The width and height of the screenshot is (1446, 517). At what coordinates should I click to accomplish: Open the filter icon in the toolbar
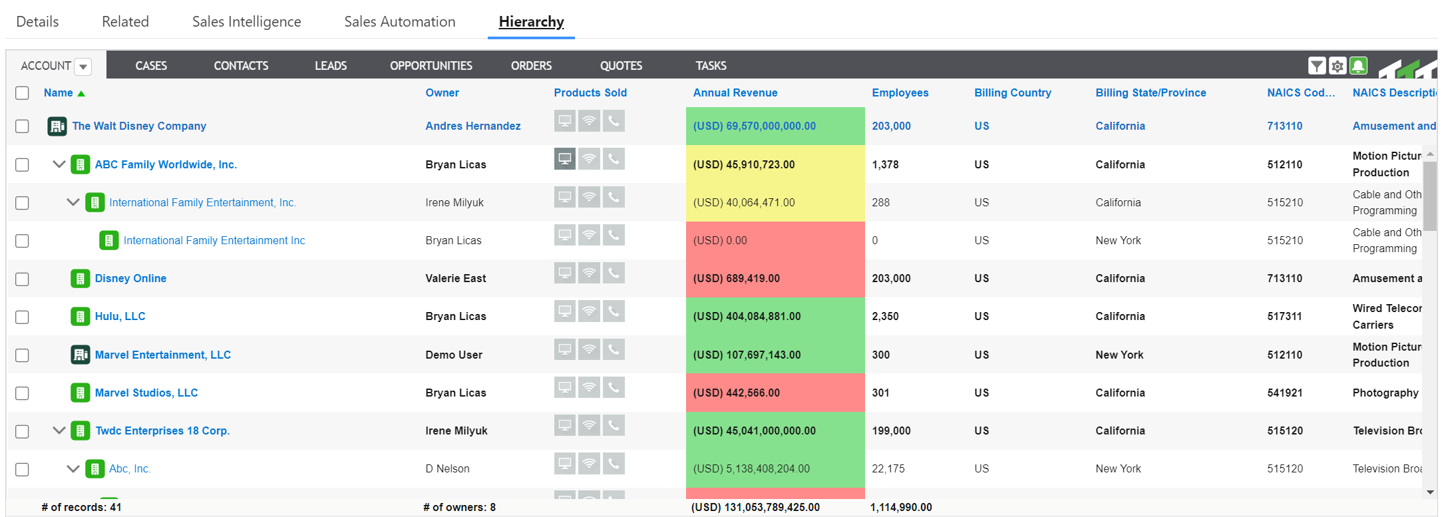click(1316, 66)
